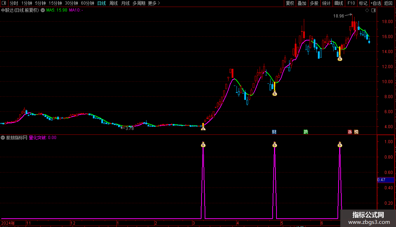Select the 60分钟 period tab
Viewport: 396px width, 227px height.
[x=87, y=3]
